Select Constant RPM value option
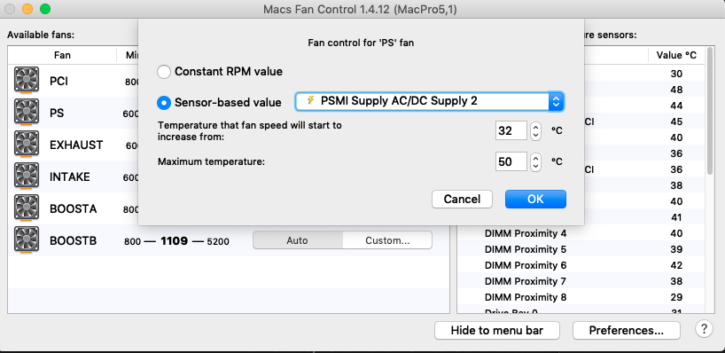 [x=164, y=72]
